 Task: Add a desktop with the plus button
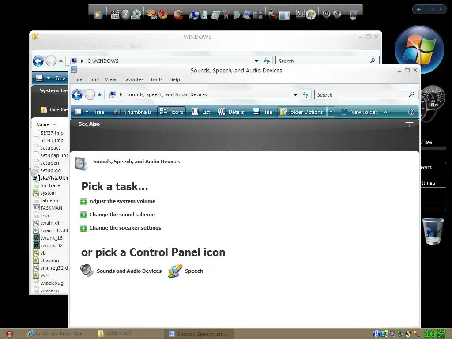(419, 9)
